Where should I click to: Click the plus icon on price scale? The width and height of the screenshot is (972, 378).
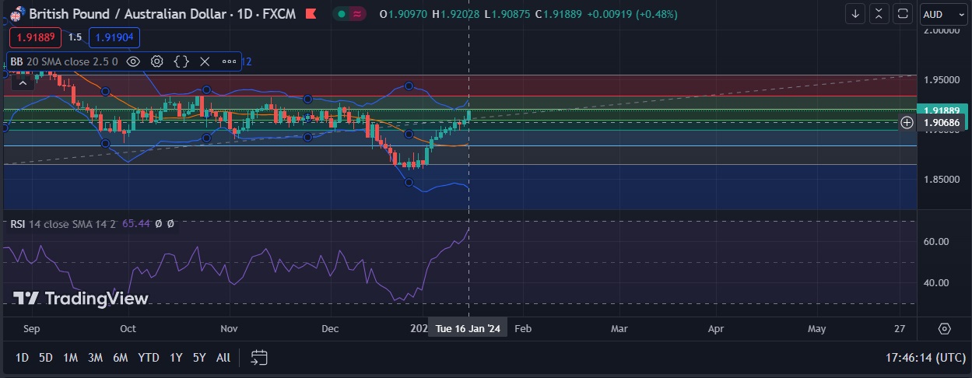(907, 122)
